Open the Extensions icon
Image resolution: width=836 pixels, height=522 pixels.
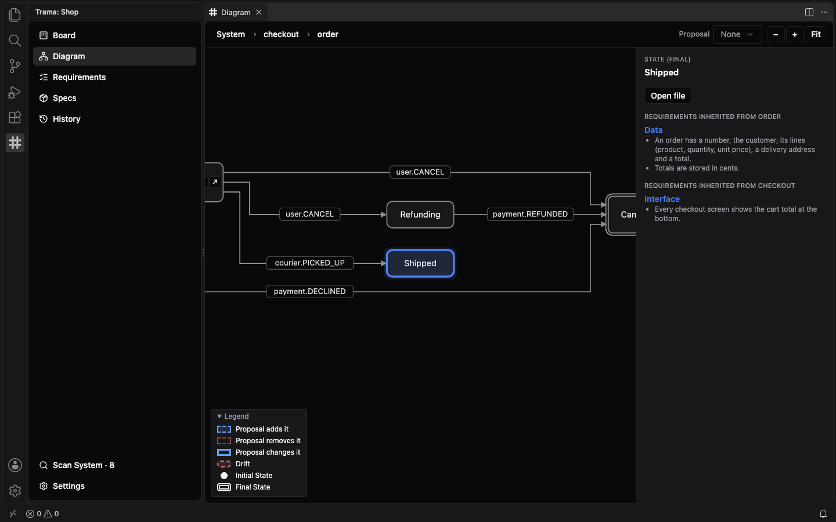[x=15, y=117]
